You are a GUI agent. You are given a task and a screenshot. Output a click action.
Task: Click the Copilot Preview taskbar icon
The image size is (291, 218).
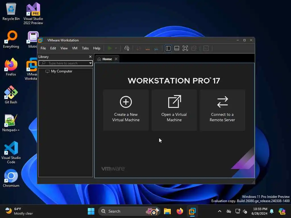[282, 211]
